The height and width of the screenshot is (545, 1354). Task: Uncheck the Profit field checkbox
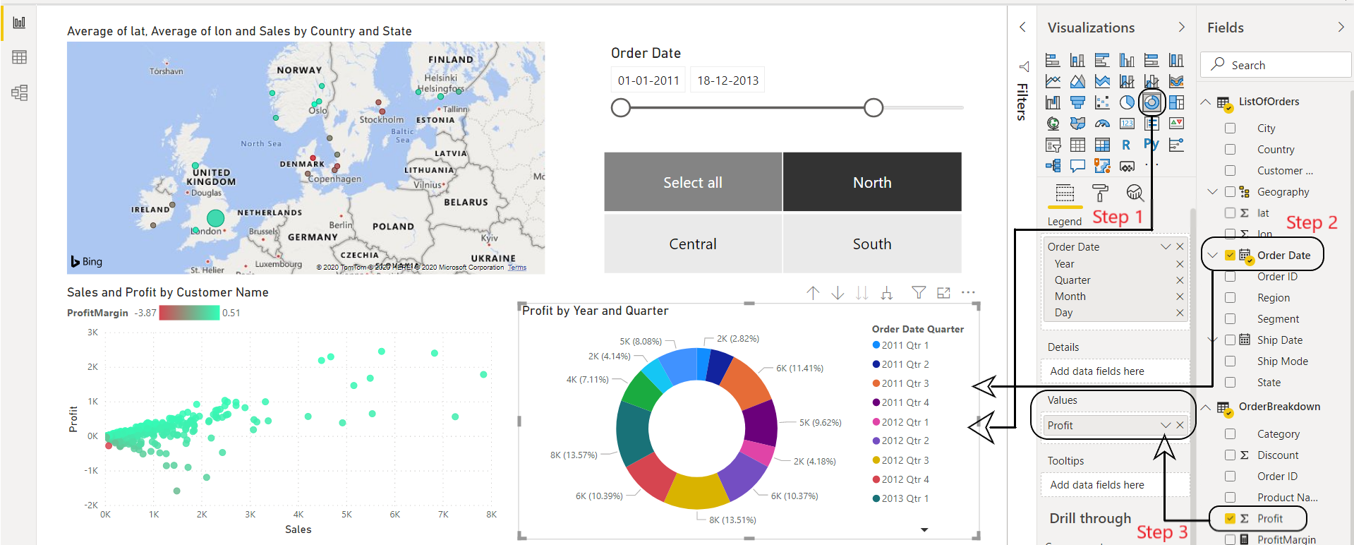coord(1231,518)
